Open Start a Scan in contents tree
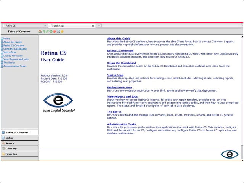This screenshot has width=244, height=183. [10, 52]
